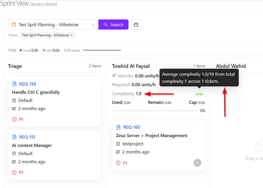Click the document icon next to REQ-151
Image resolution: width=263 pixels, height=188 pixels.
click(15, 137)
